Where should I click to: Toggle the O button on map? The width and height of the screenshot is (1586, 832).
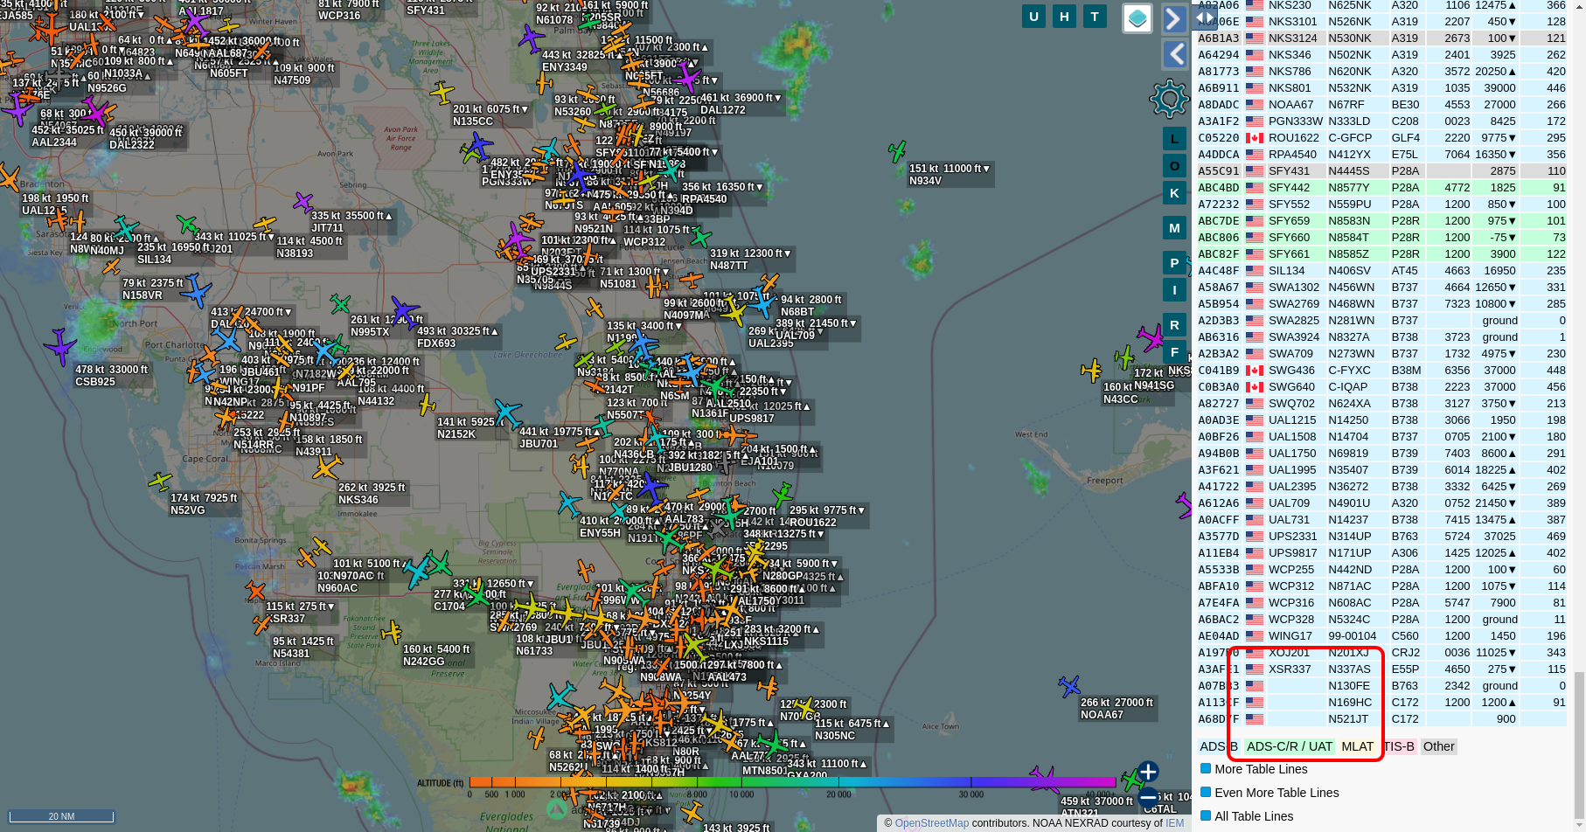(1174, 166)
